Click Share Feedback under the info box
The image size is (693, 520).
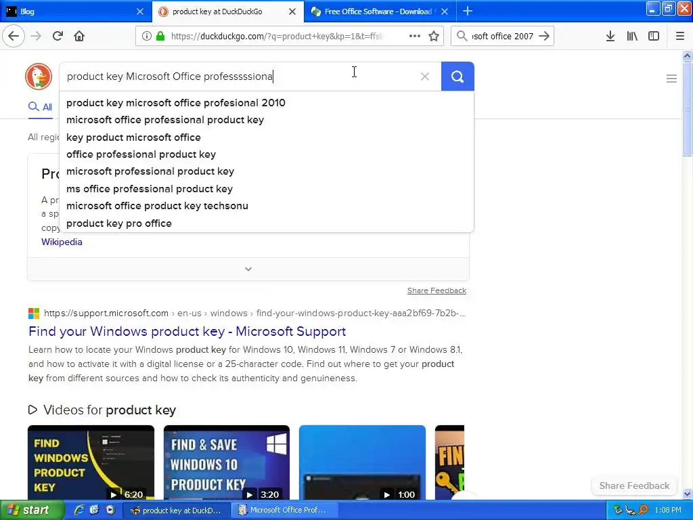tap(437, 290)
